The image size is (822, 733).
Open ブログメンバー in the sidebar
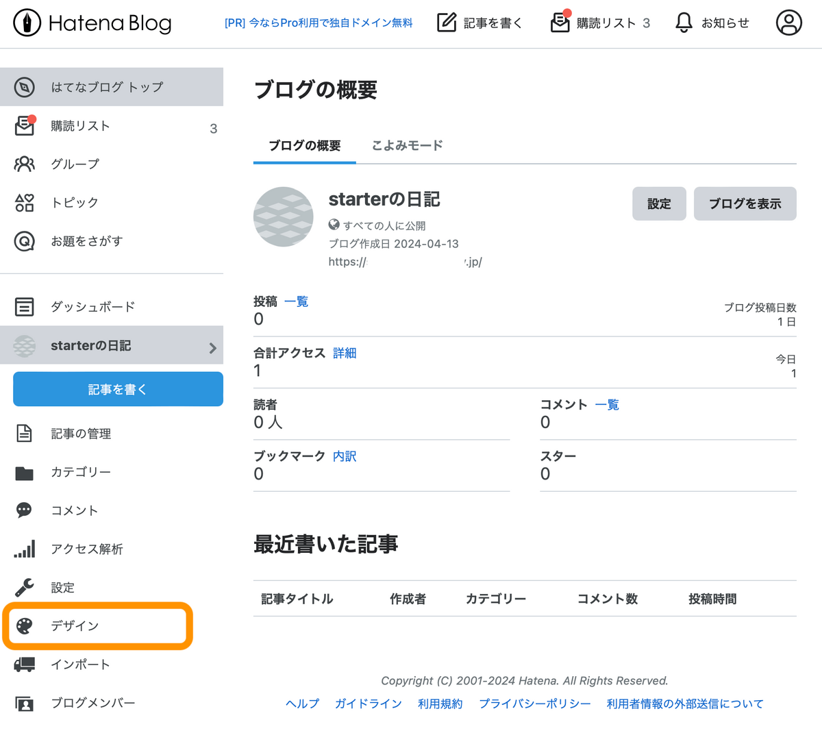[x=112, y=703]
